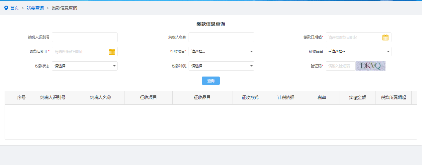
Task: Click the 序号 column header
Action: coord(22,98)
